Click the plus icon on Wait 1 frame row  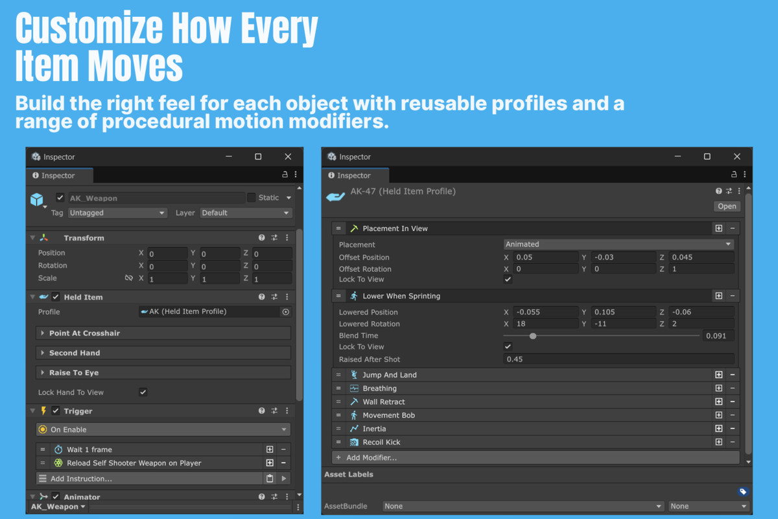click(270, 450)
